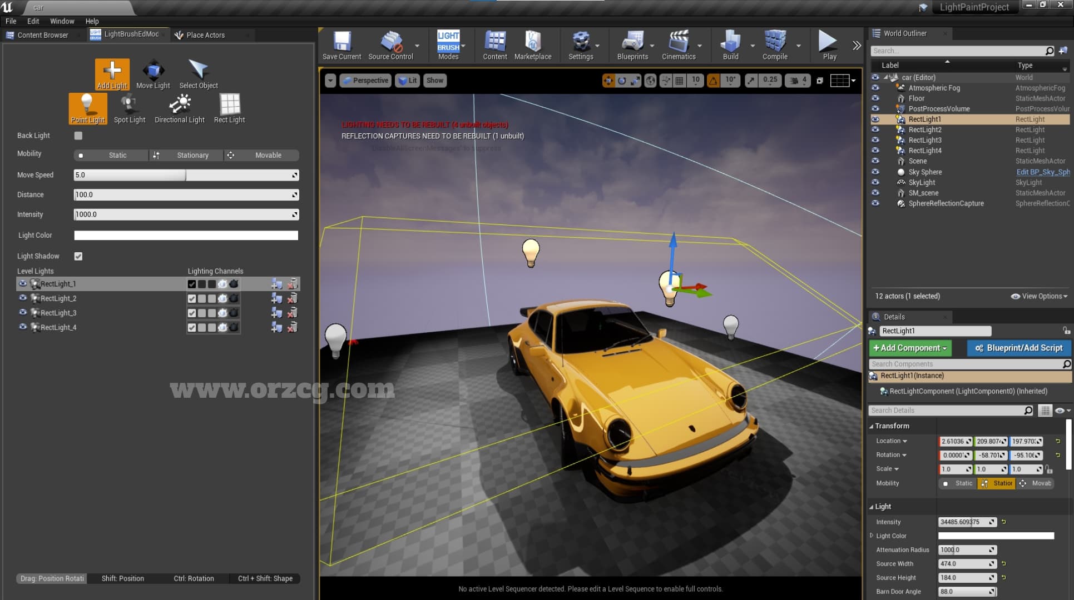This screenshot has width=1074, height=600.
Task: Open the Blueprints toolbar button
Action: 632,46
